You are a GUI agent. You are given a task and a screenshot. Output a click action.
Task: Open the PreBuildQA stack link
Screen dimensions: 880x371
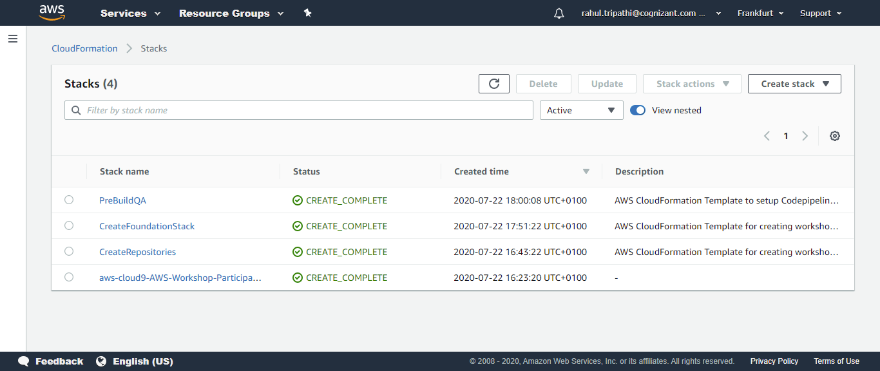pos(122,200)
